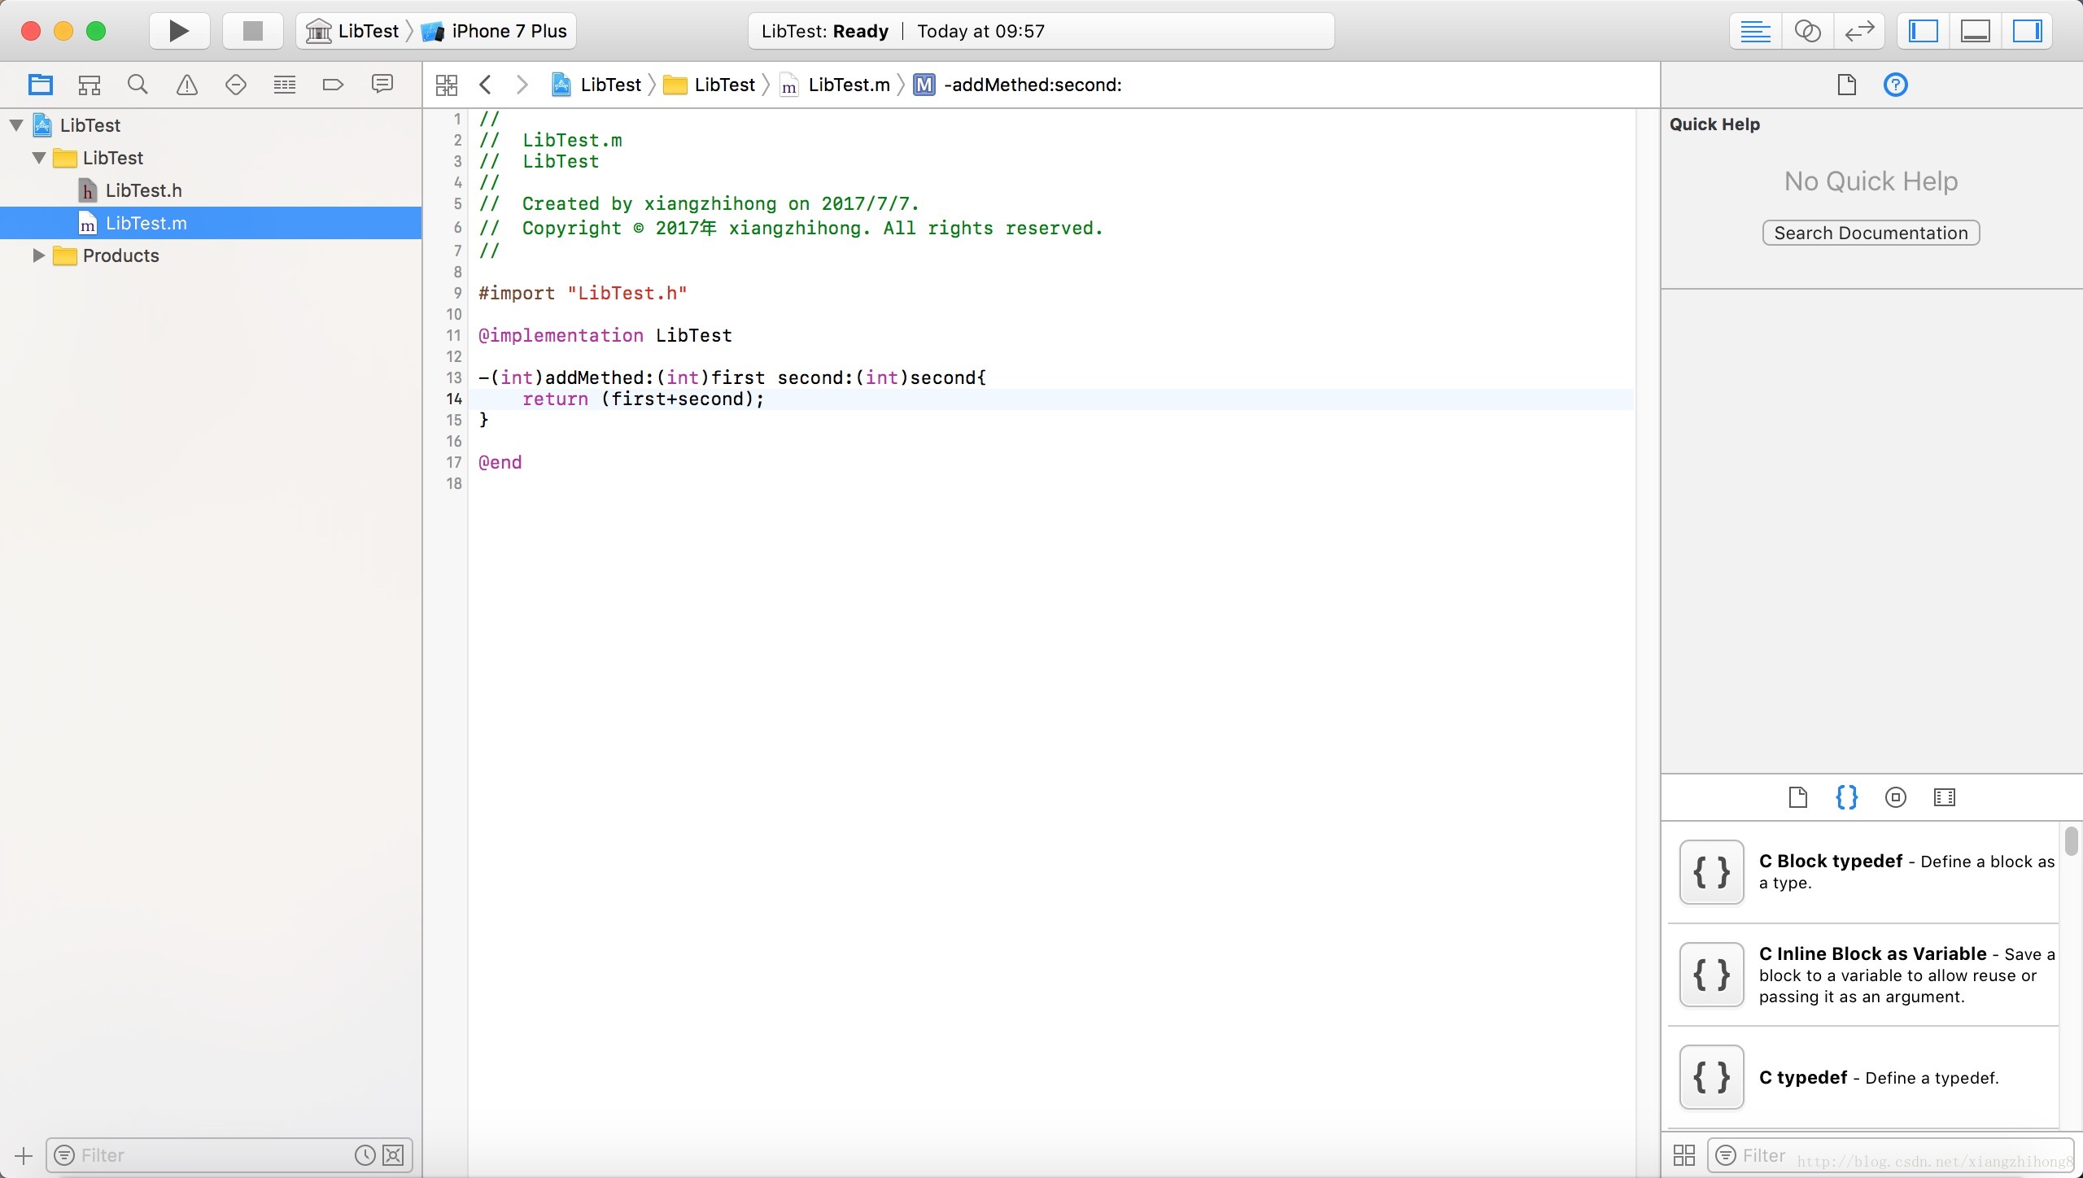This screenshot has height=1178, width=2083.
Task: Show the File inspector
Action: pyautogui.click(x=1846, y=85)
